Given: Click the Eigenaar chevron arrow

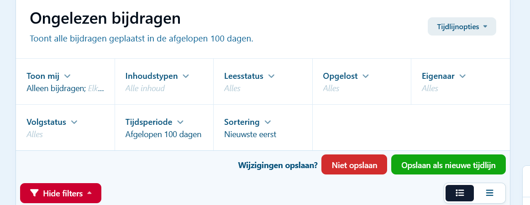Looking at the screenshot, I should point(462,76).
